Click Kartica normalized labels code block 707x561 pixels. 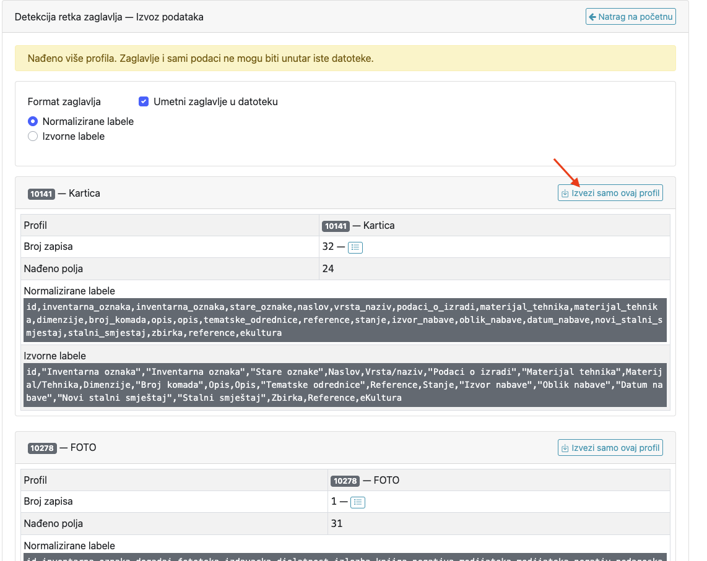tap(345, 320)
